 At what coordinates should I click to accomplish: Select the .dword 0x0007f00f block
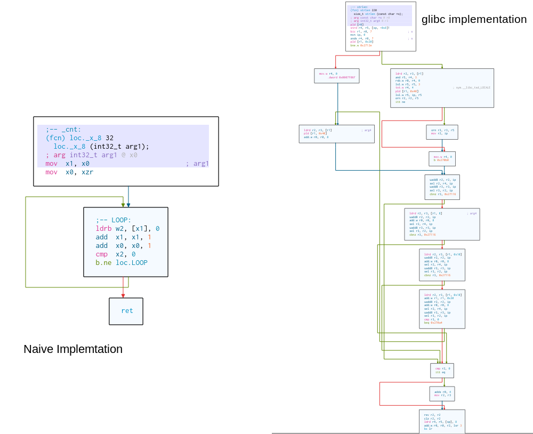337,76
